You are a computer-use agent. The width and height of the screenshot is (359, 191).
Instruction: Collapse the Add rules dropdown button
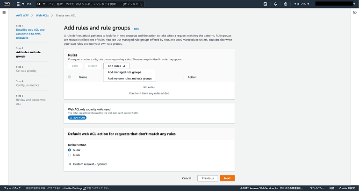click(116, 66)
